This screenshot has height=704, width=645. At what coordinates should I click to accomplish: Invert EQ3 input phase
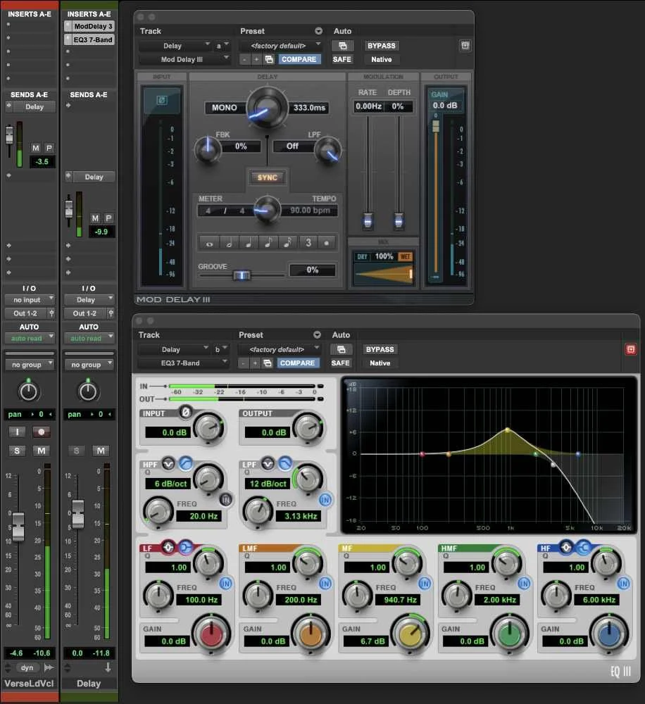185,412
